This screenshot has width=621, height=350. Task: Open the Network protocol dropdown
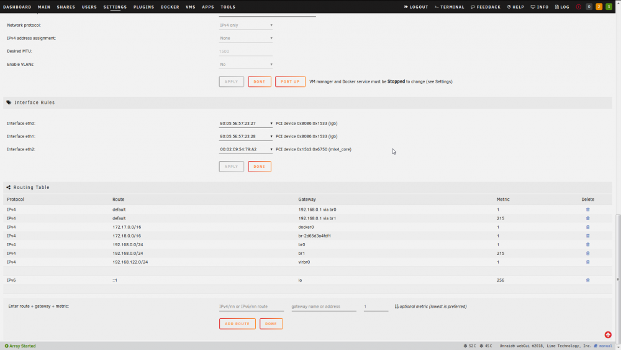pos(245,25)
